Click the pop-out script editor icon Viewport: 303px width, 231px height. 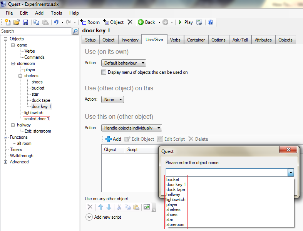click(x=147, y=207)
